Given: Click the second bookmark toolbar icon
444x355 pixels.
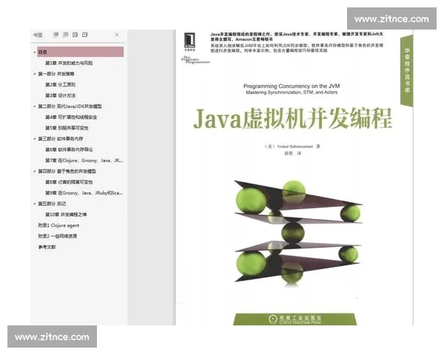Looking at the screenshot, I should pos(66,35).
